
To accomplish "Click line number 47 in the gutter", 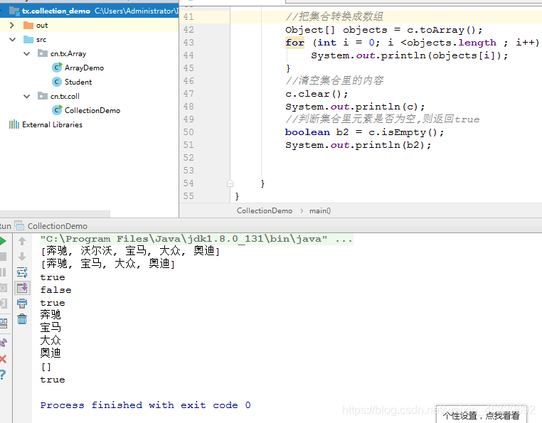I will (188, 94).
